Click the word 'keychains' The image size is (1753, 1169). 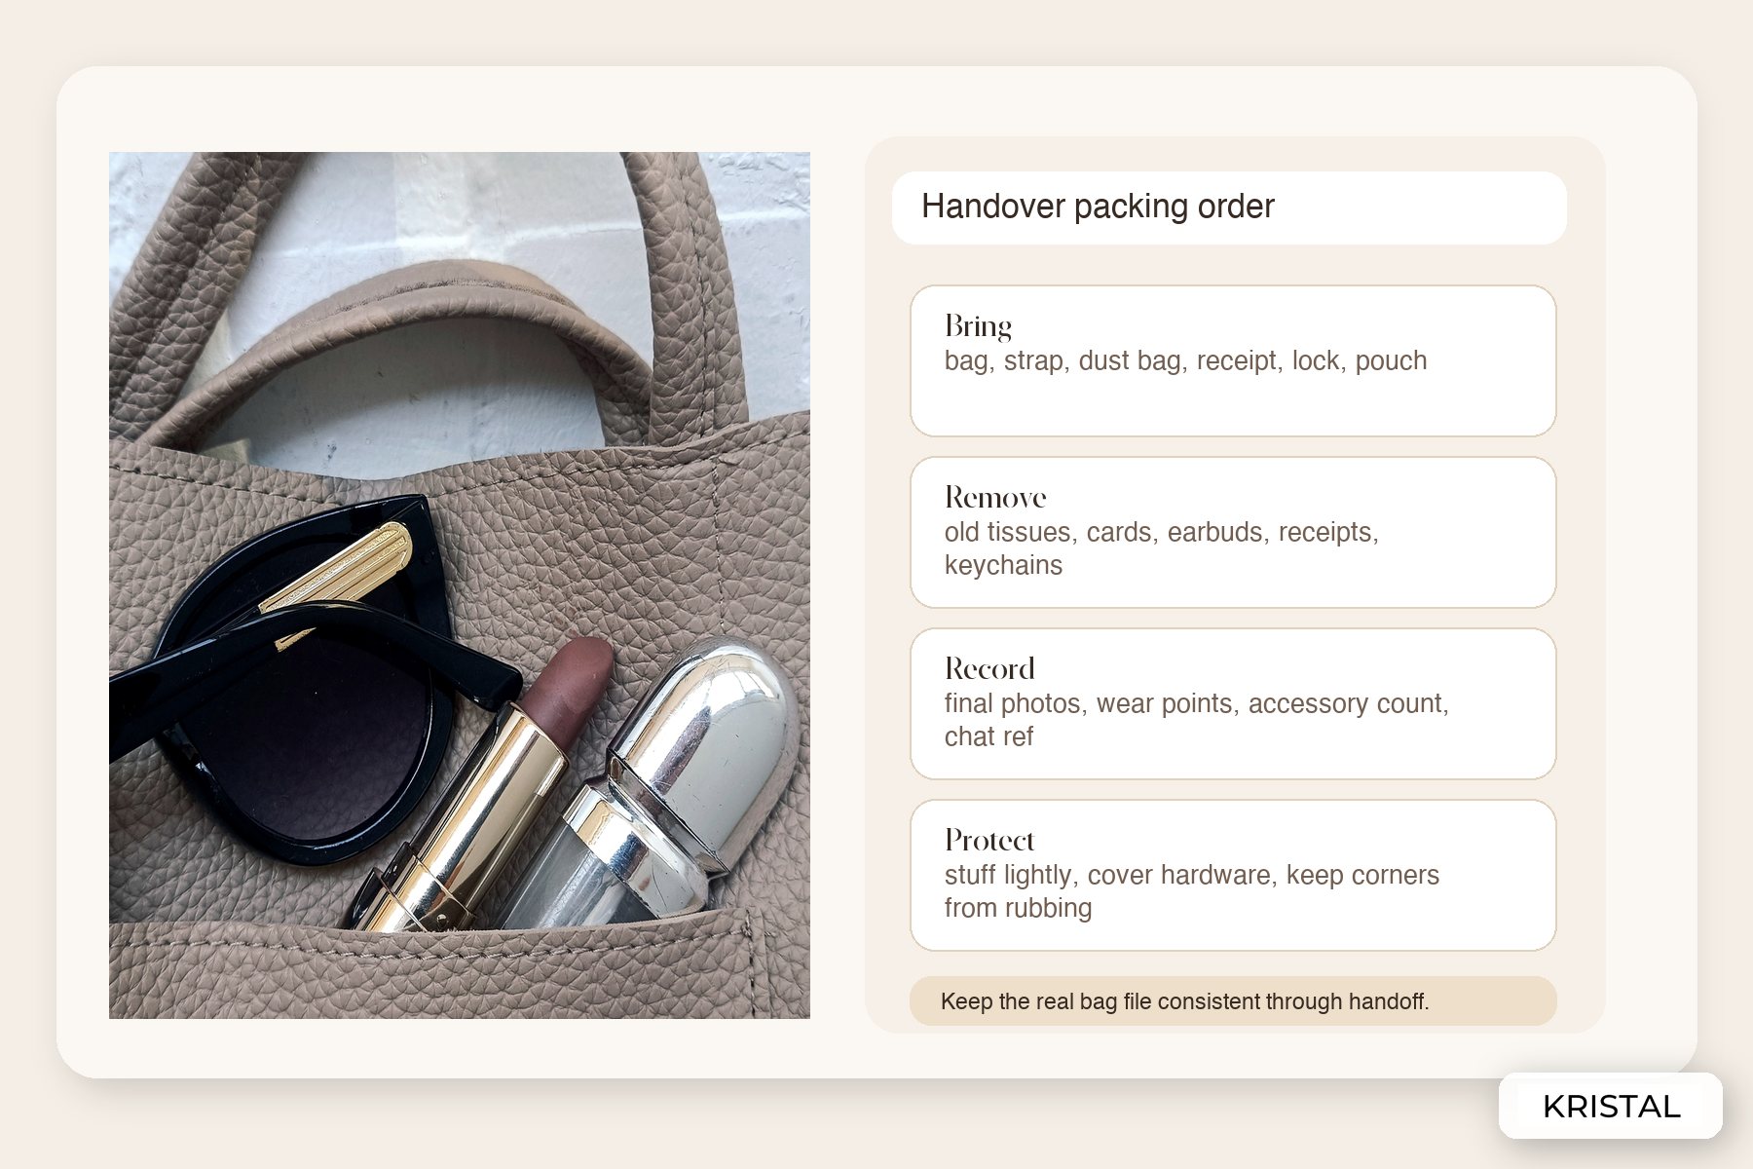[1003, 566]
